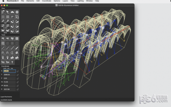Screen dimensions: 171x107
Task: Open the Lighting menu
Action: (80, 1)
